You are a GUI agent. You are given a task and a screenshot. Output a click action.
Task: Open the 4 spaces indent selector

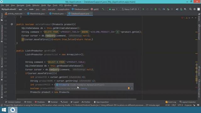(x=188, y=105)
